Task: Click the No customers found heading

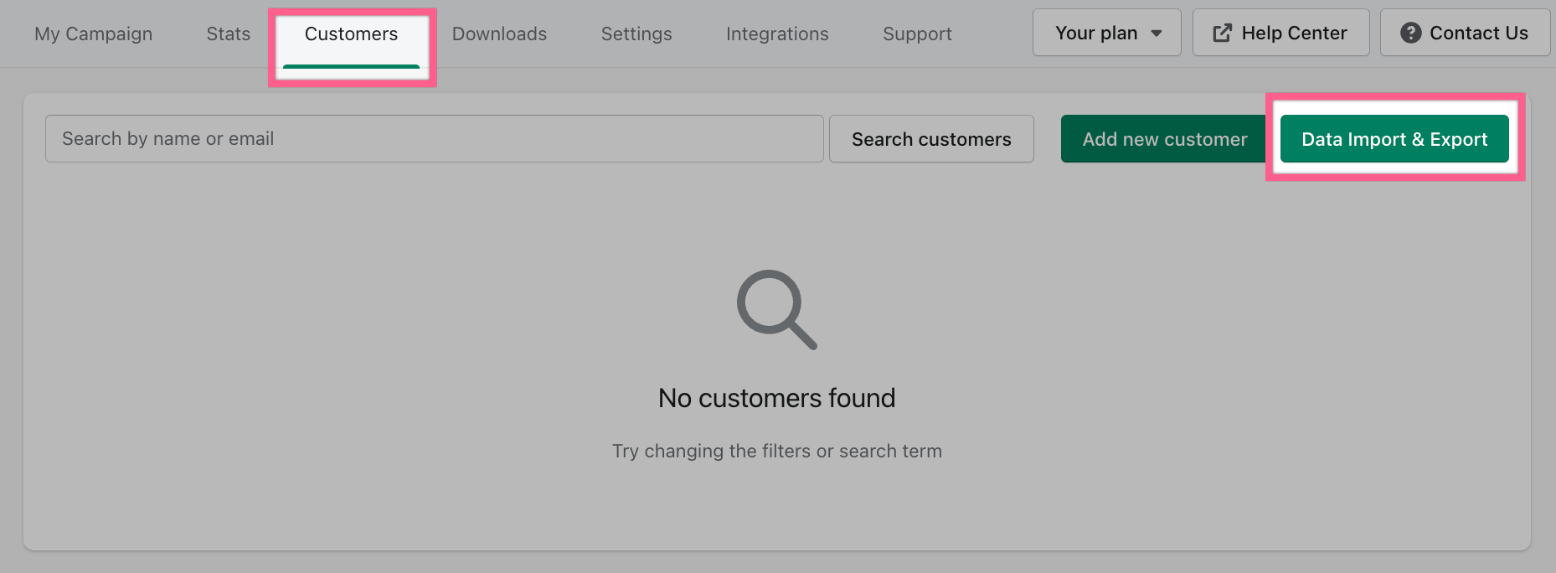Action: tap(776, 398)
